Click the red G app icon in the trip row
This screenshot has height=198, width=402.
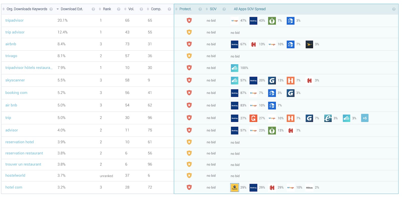[x=253, y=118]
